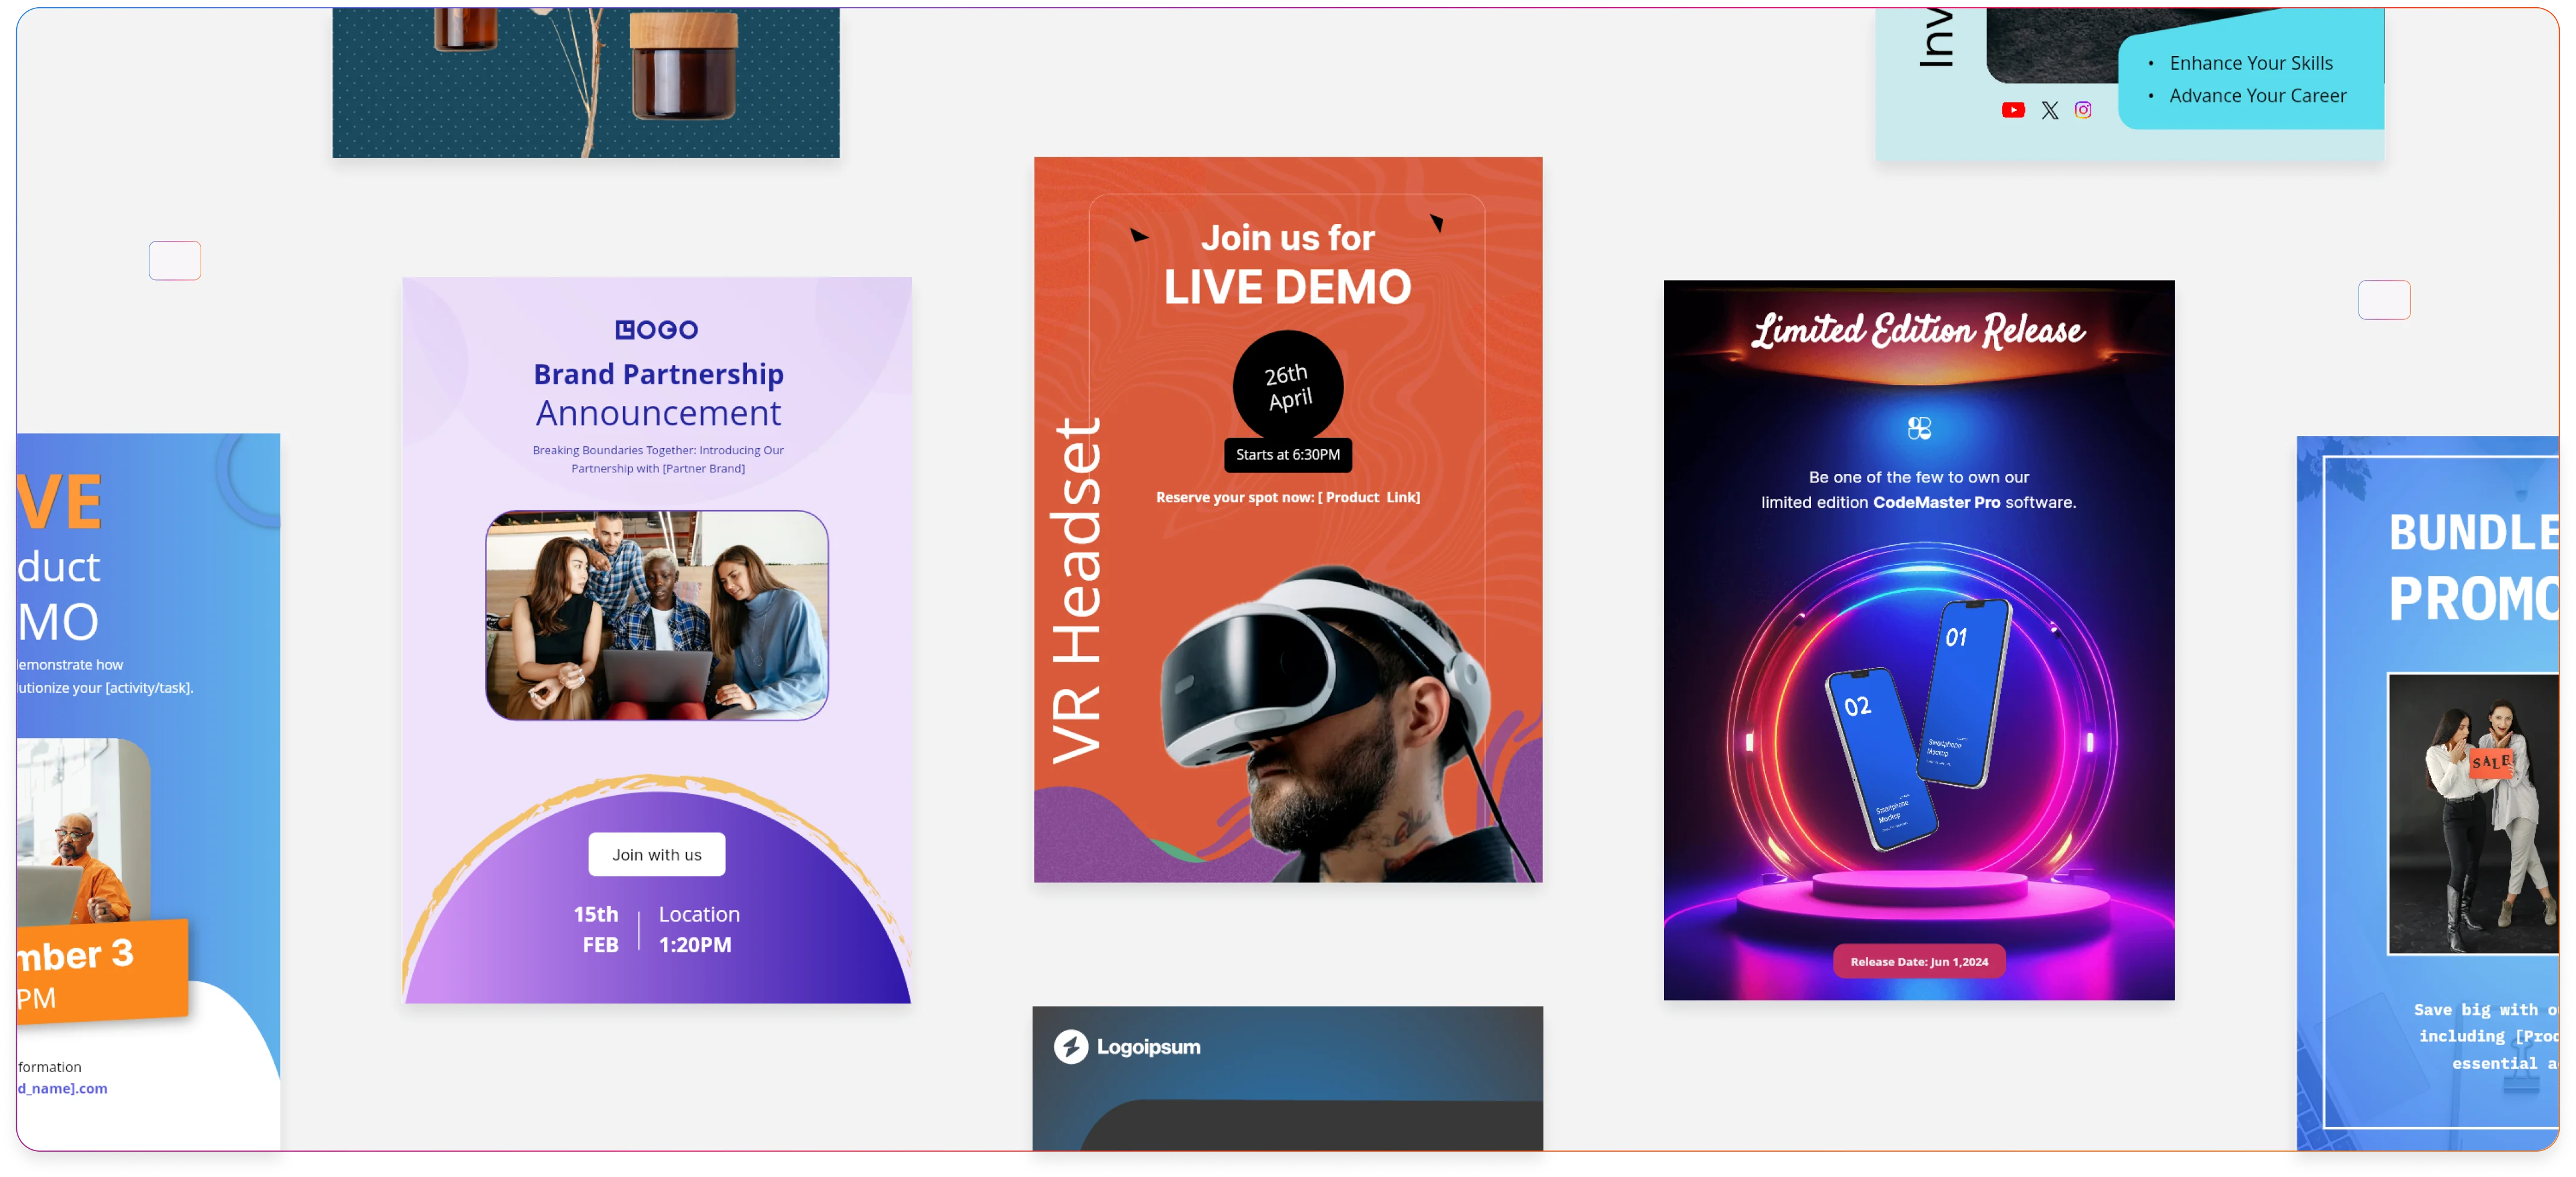Click the 'Release Date: Jun 1,2024' pill
This screenshot has height=1177, width=2576.
coord(1918,961)
